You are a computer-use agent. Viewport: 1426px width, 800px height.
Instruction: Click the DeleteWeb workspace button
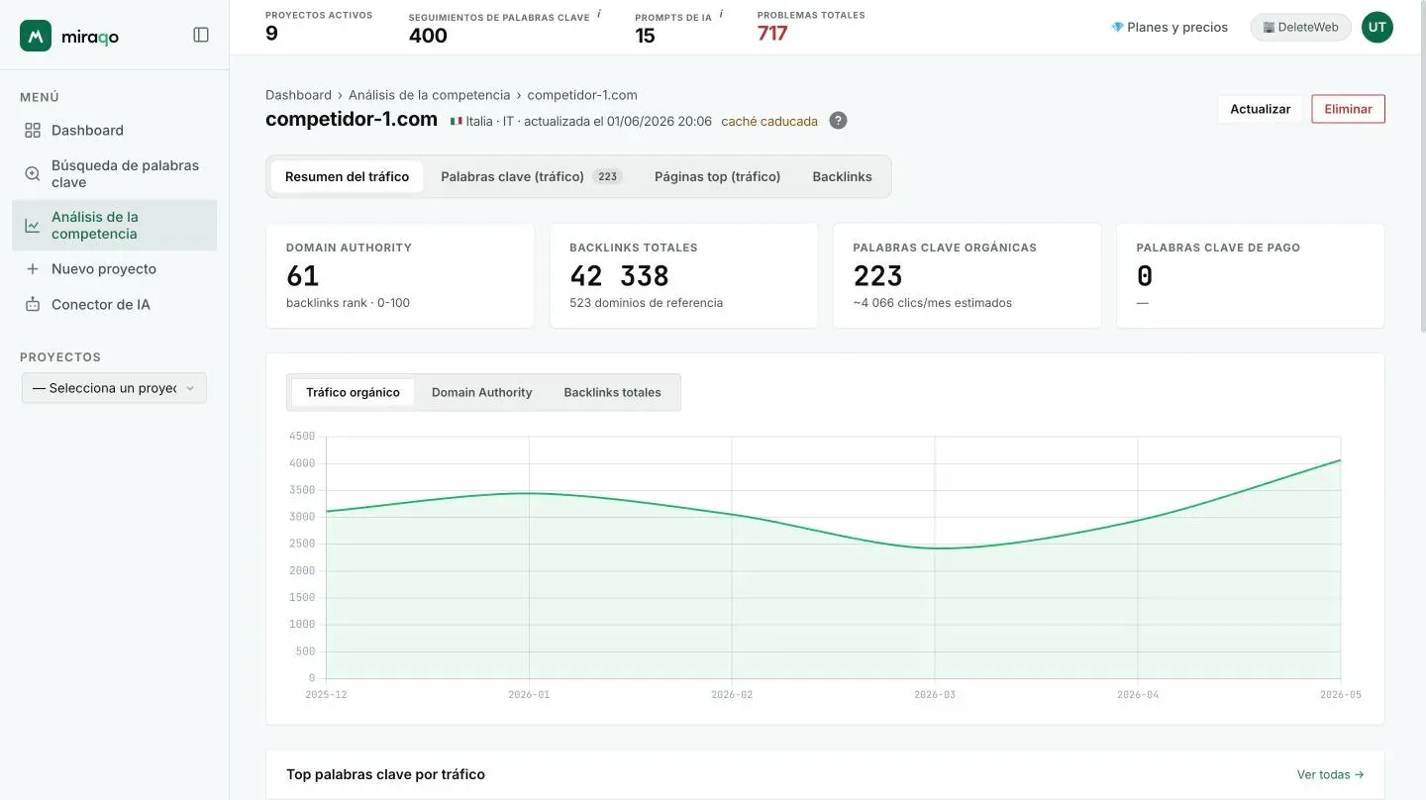click(x=1300, y=27)
